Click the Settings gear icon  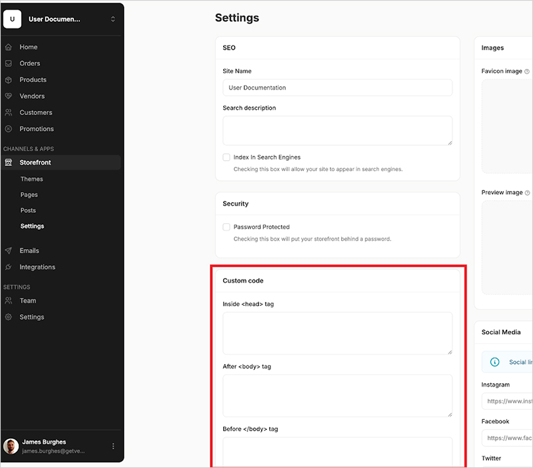(9, 317)
